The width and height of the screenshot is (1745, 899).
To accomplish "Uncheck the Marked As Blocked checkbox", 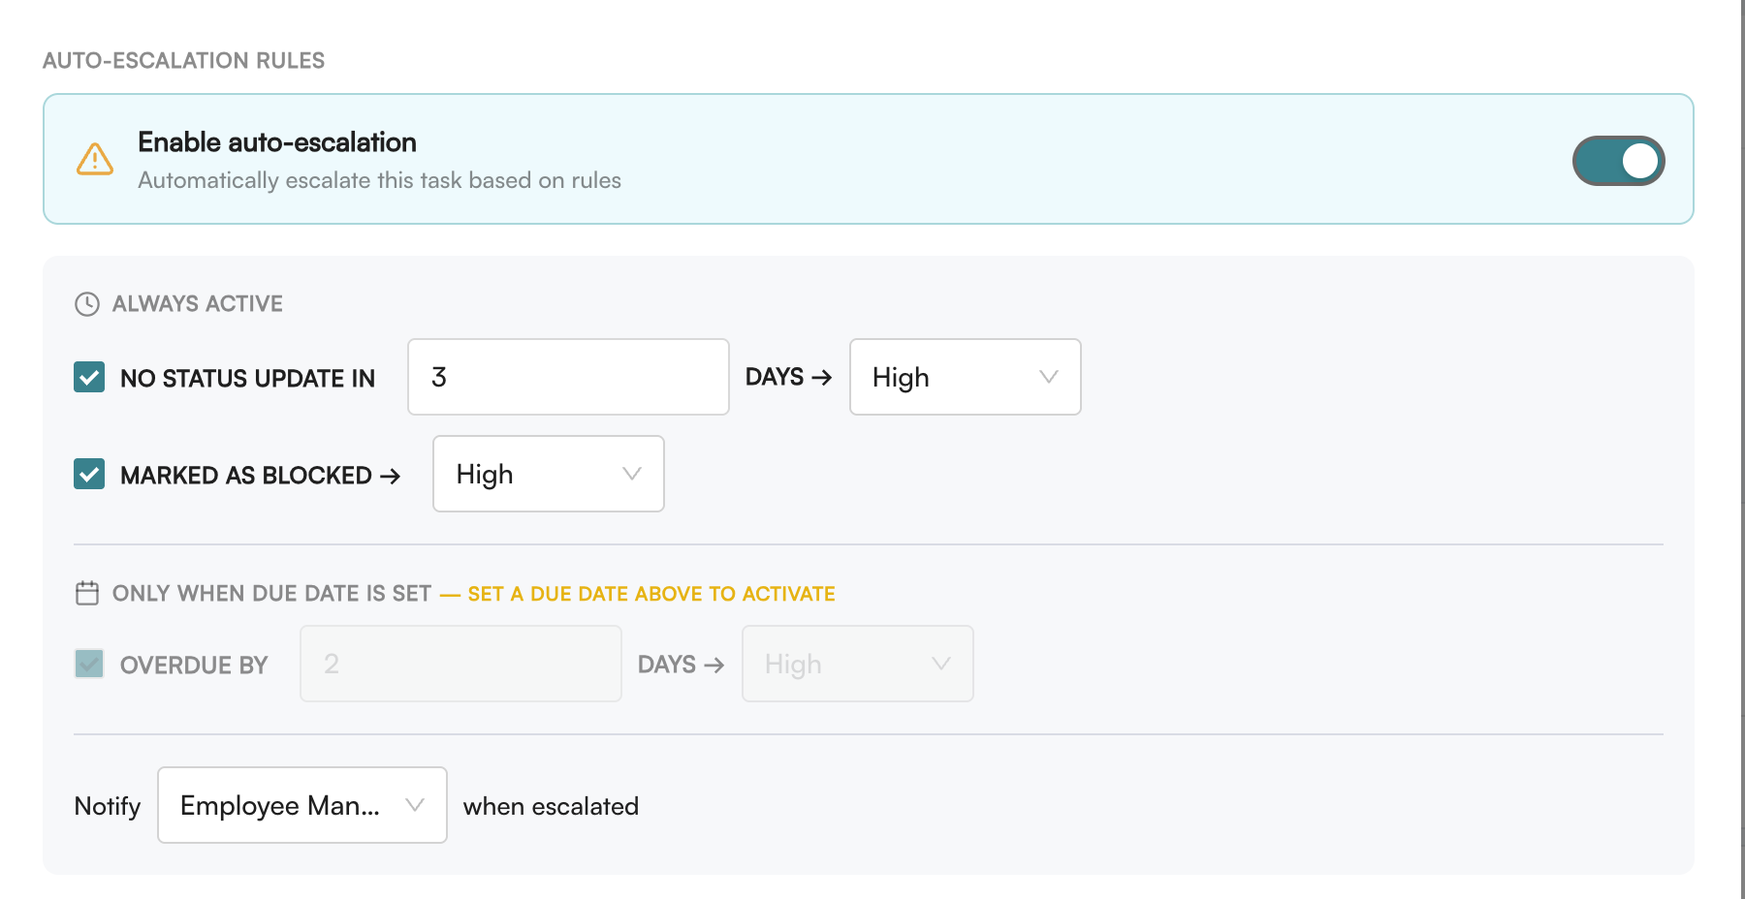I will [x=89, y=474].
